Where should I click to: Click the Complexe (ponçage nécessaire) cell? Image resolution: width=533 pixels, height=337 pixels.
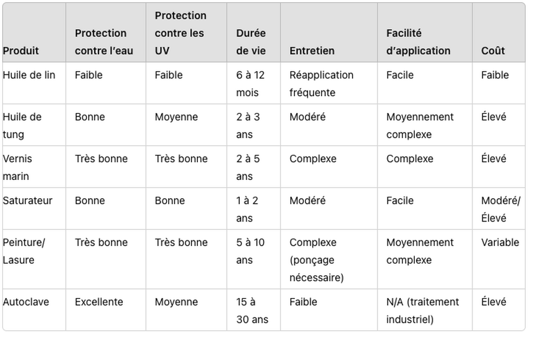(x=317, y=260)
